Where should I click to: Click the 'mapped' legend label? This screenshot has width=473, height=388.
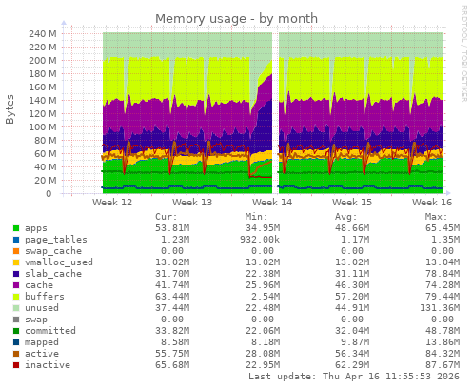[x=42, y=342]
